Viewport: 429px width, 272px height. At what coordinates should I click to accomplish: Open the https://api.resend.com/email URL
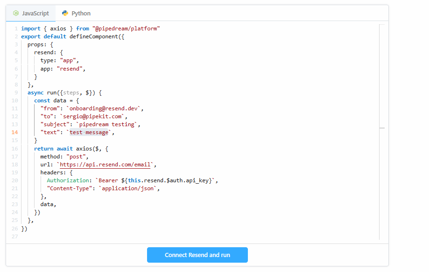105,165
